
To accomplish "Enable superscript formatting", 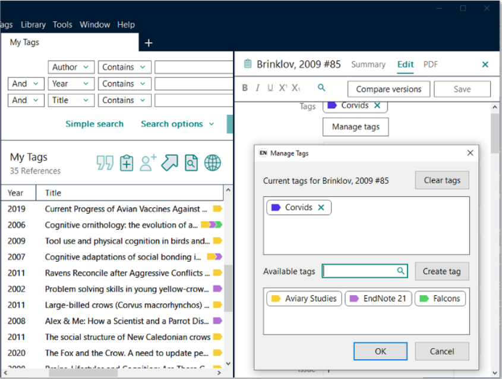I will (283, 87).
